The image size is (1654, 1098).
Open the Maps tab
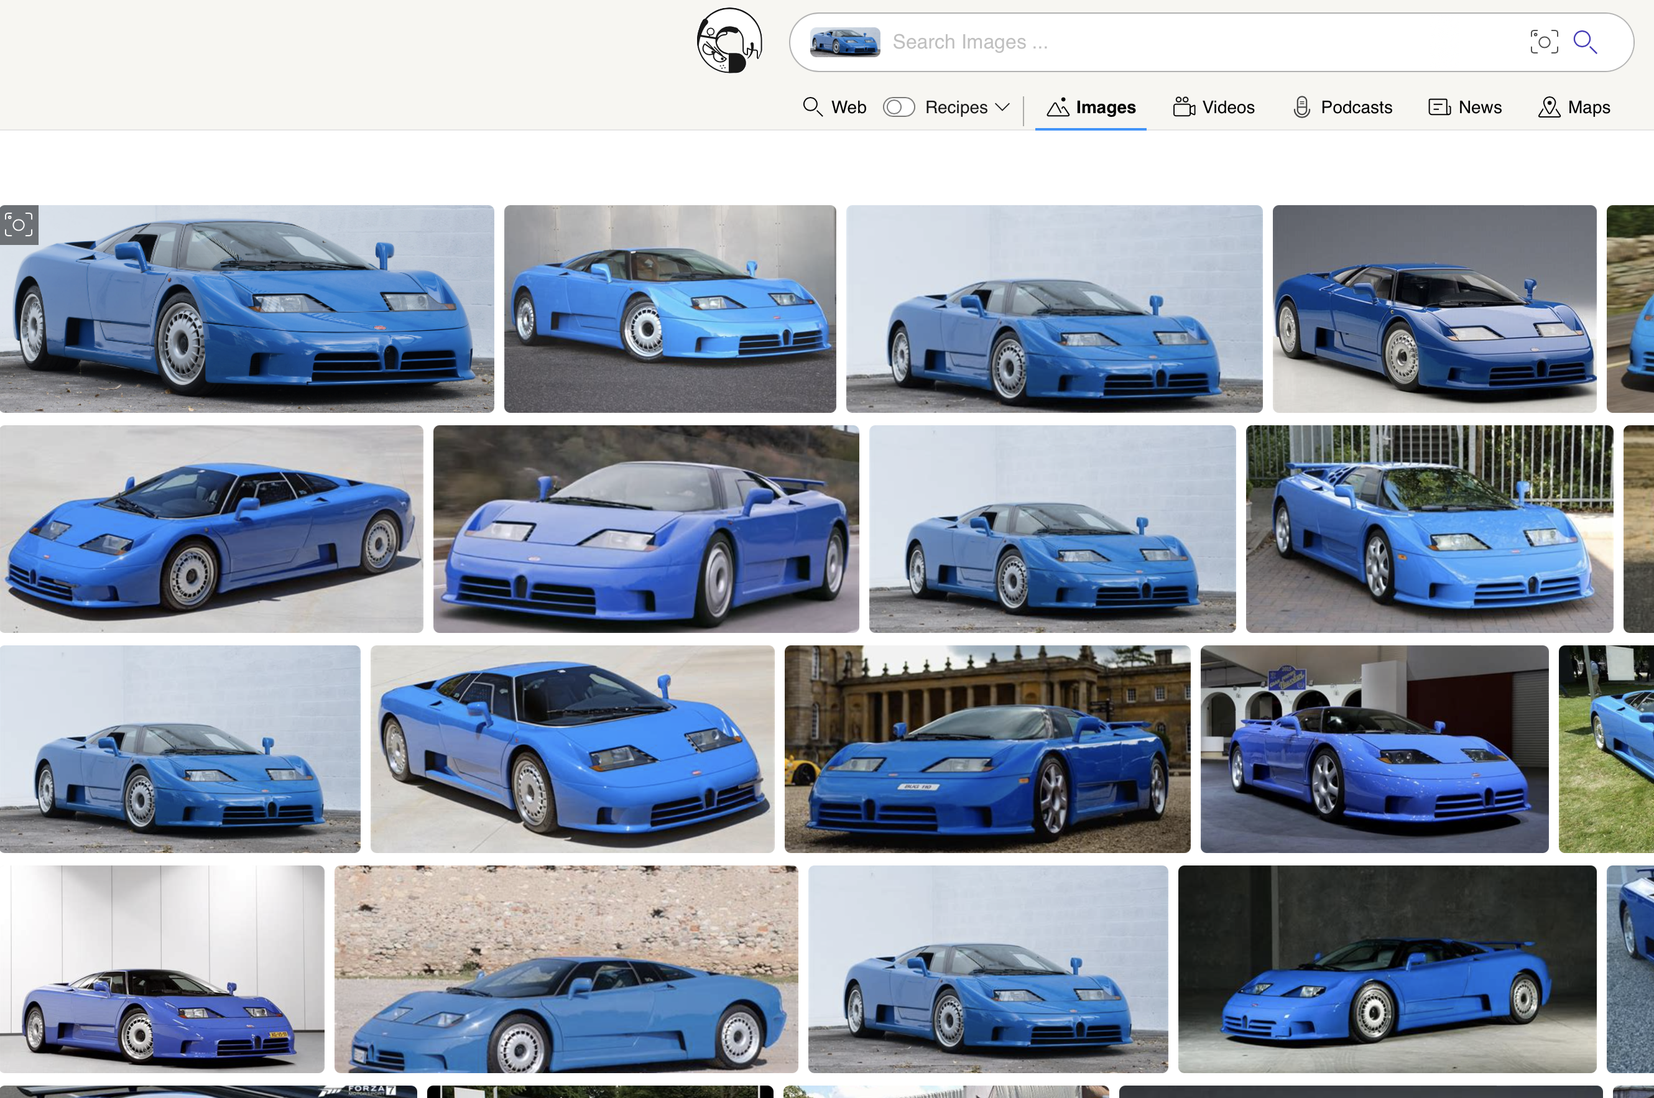(1574, 107)
